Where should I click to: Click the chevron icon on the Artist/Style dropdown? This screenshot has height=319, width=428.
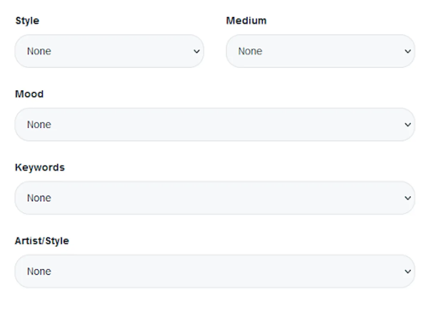407,271
